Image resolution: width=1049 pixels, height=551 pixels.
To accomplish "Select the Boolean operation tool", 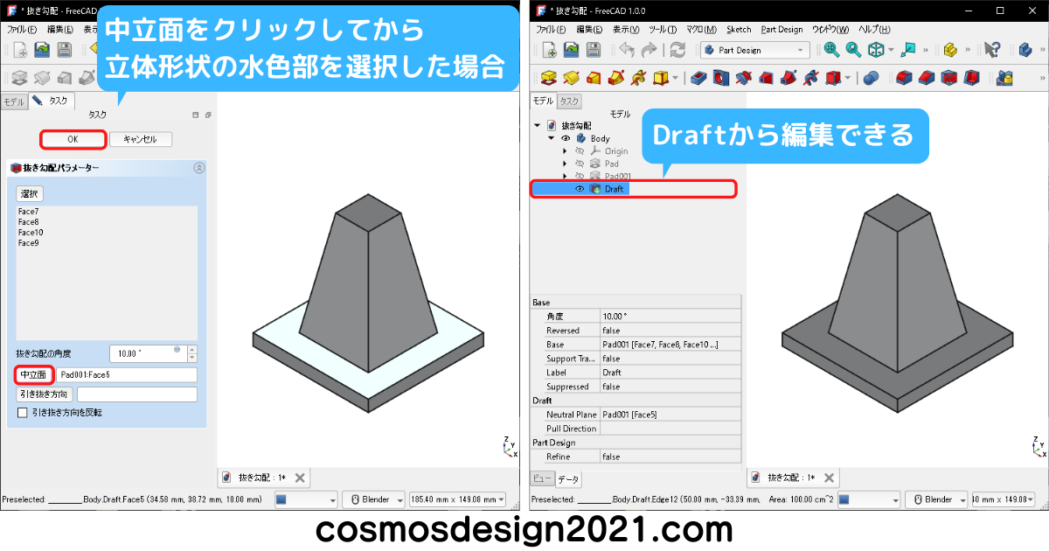I will coord(871,79).
